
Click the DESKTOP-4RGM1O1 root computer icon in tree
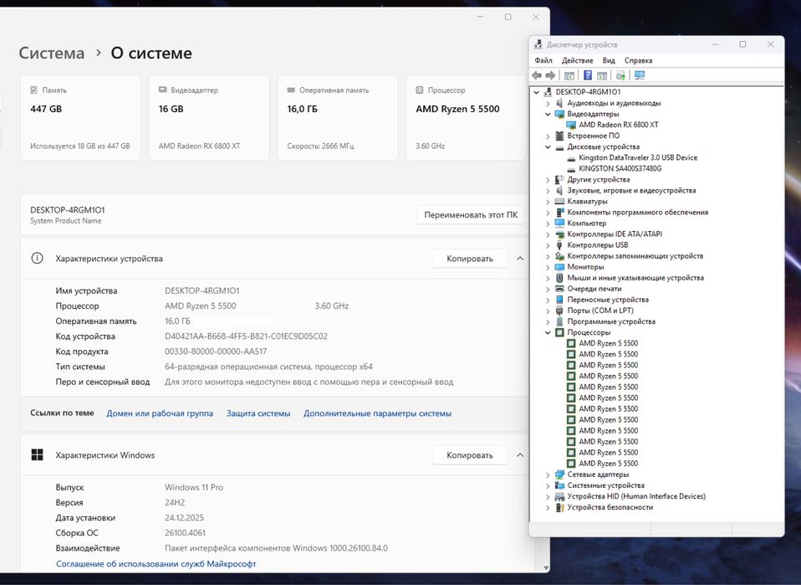tap(548, 92)
